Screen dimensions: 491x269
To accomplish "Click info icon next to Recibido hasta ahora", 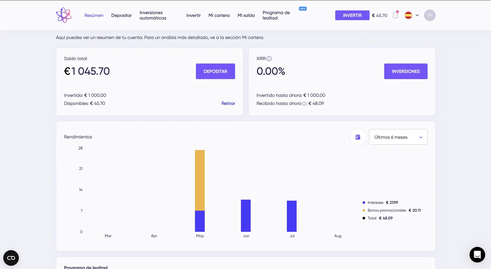I will pos(304,104).
